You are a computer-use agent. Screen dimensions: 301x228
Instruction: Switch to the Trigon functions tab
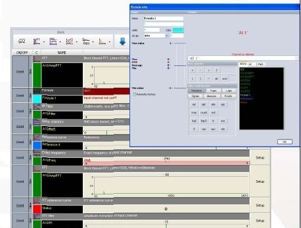[213, 91]
